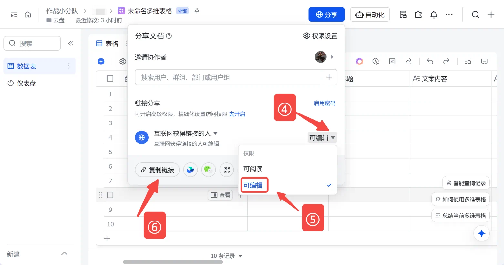The width and height of the screenshot is (504, 265).
Task: Open the comments icon in table toolbar
Action: [484, 61]
